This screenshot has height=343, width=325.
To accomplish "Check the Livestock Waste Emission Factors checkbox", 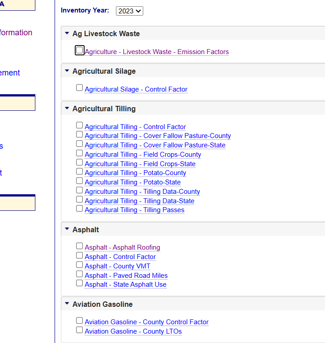I will [79, 50].
